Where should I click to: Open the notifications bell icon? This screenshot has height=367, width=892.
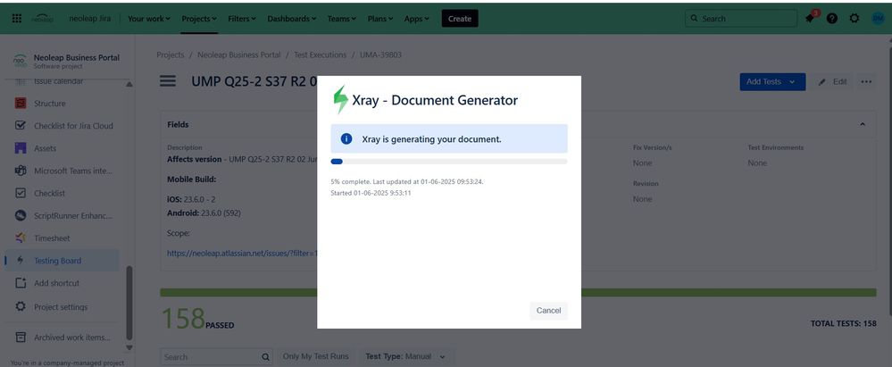pyautogui.click(x=810, y=18)
